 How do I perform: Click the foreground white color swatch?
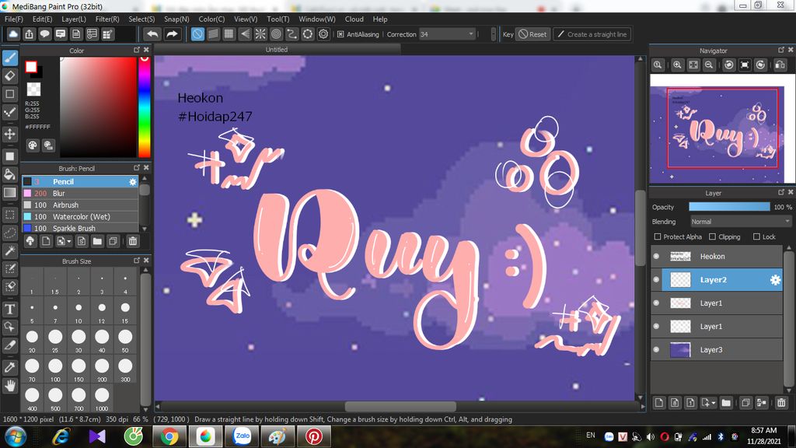pos(31,67)
